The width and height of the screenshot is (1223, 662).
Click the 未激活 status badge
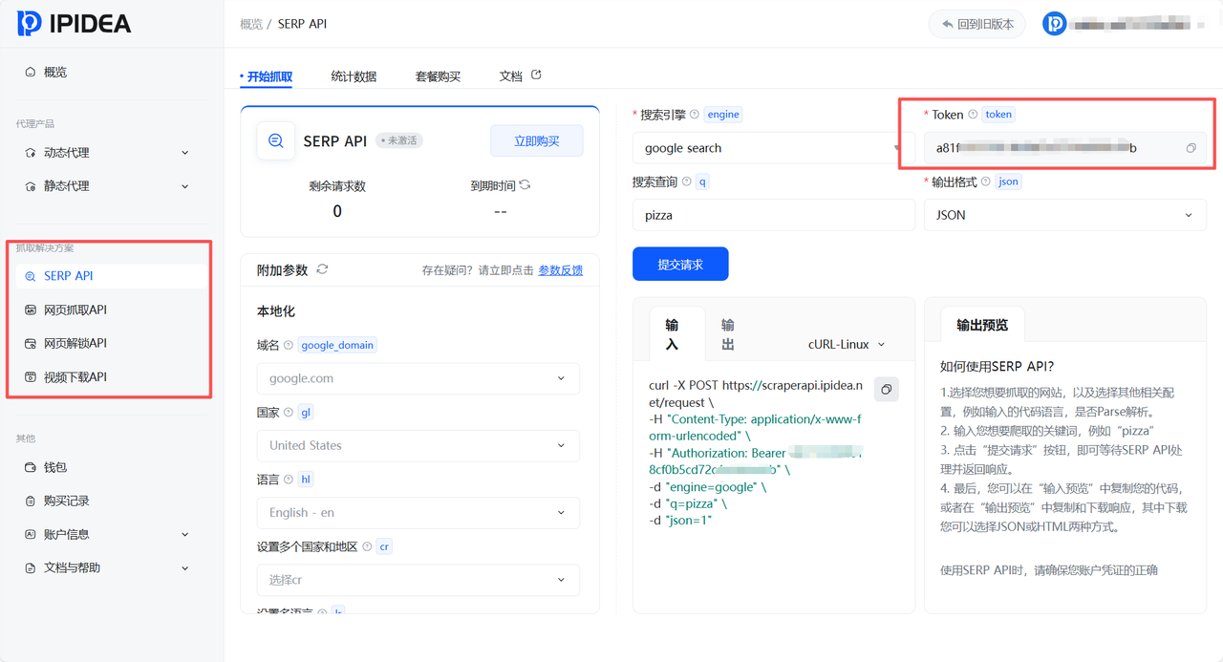(x=399, y=140)
